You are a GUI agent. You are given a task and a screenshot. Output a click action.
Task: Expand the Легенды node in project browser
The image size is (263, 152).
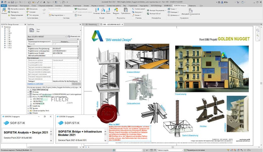[x=28, y=92]
